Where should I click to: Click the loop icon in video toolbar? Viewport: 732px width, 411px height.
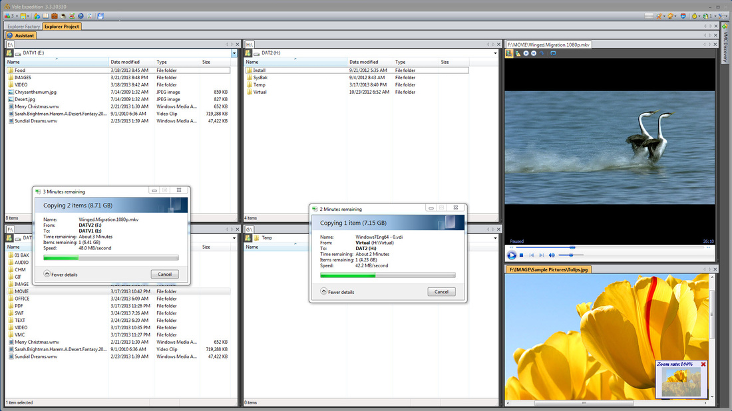tap(553, 53)
